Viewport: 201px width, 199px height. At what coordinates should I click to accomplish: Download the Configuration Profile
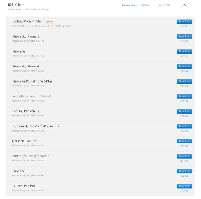tap(184, 21)
